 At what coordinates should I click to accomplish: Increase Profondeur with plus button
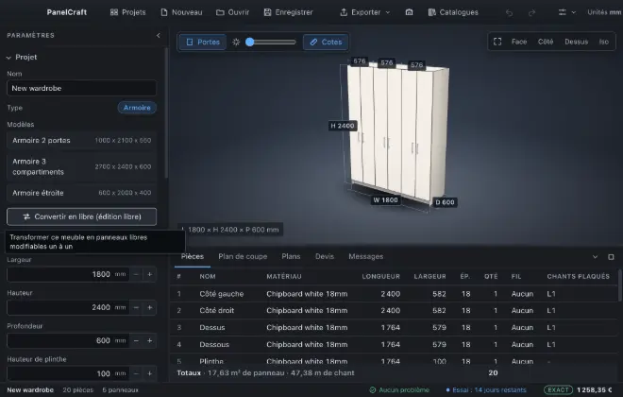tap(149, 340)
